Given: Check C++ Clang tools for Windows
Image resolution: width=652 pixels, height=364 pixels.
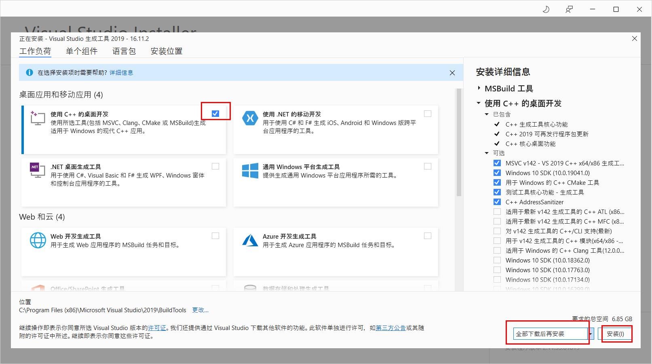Looking at the screenshot, I should (497, 250).
